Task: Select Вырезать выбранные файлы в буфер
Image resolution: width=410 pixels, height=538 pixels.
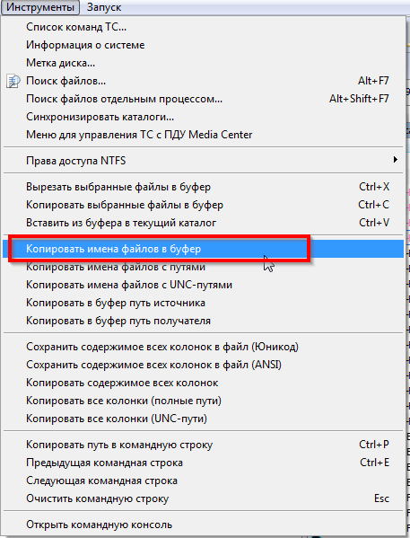Action: coord(203,187)
